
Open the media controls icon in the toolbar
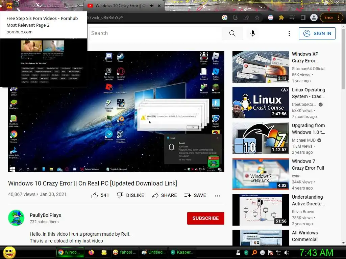tap(292, 18)
